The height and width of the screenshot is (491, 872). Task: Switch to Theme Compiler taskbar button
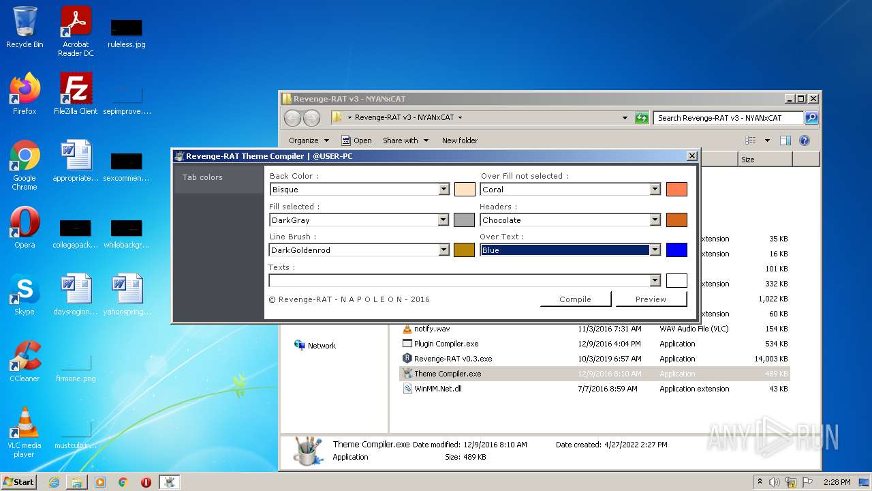(x=169, y=482)
